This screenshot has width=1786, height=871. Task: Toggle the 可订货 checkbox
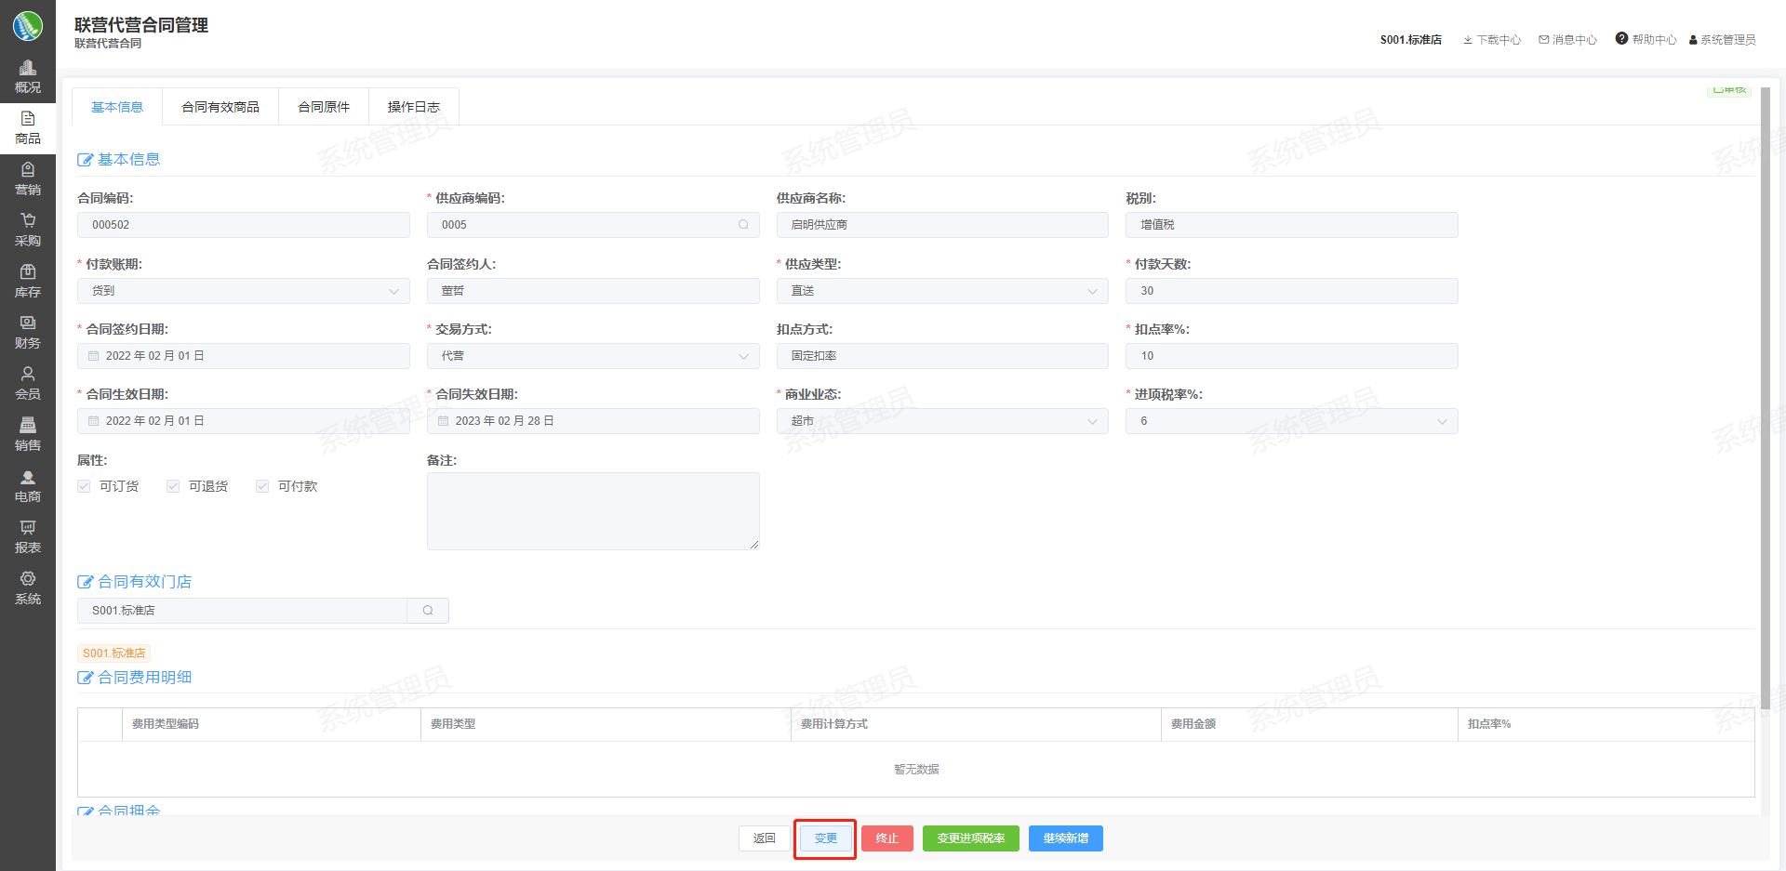[85, 486]
